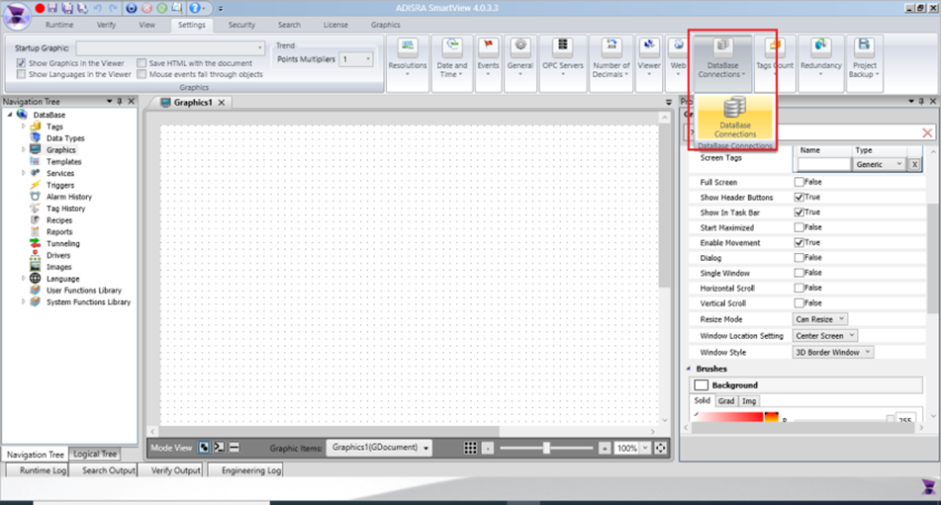Click the zoom slider handle
The width and height of the screenshot is (941, 505).
coord(546,448)
